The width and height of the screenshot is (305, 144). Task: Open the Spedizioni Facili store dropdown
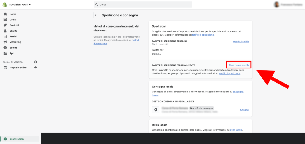click(x=20, y=4)
